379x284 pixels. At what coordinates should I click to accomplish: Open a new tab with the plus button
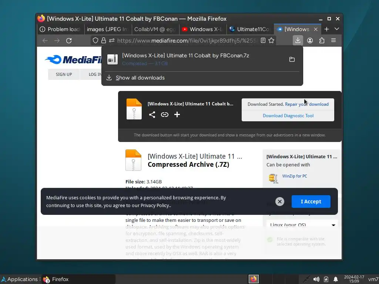[326, 29]
